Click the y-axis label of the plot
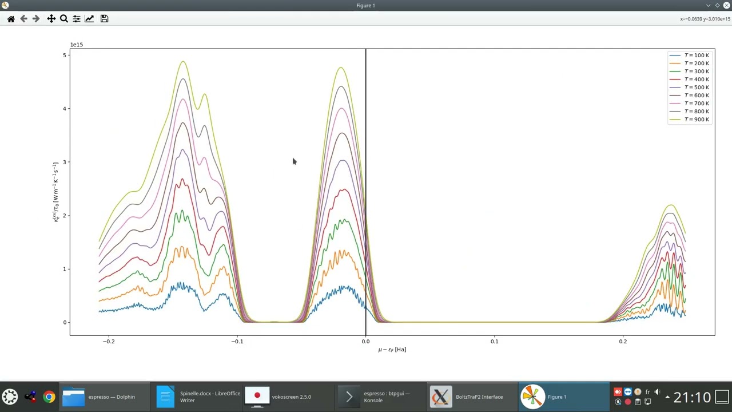The image size is (732, 412). coord(56,192)
